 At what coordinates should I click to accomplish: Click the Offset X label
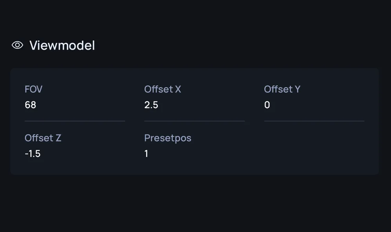point(163,89)
